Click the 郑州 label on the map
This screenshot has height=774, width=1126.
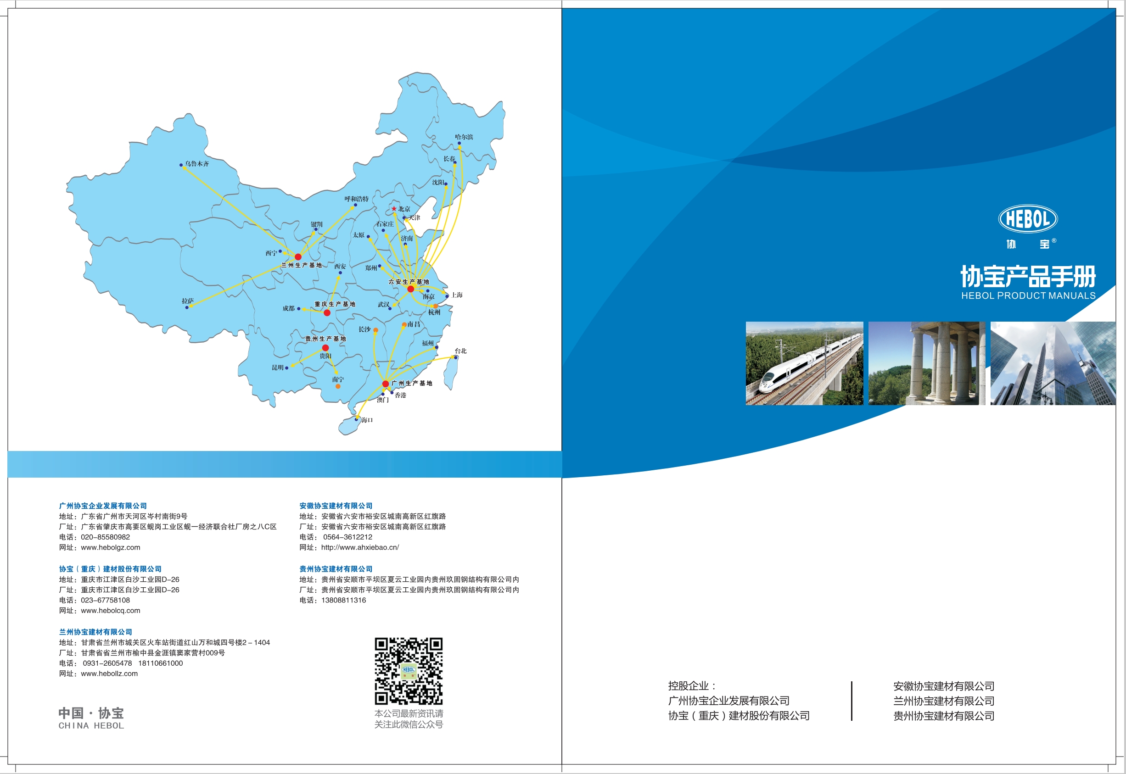371,268
